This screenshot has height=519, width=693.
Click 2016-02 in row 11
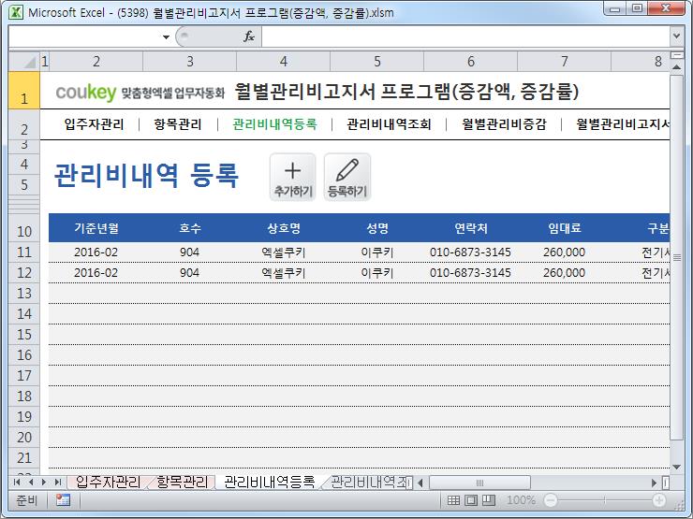click(96, 252)
